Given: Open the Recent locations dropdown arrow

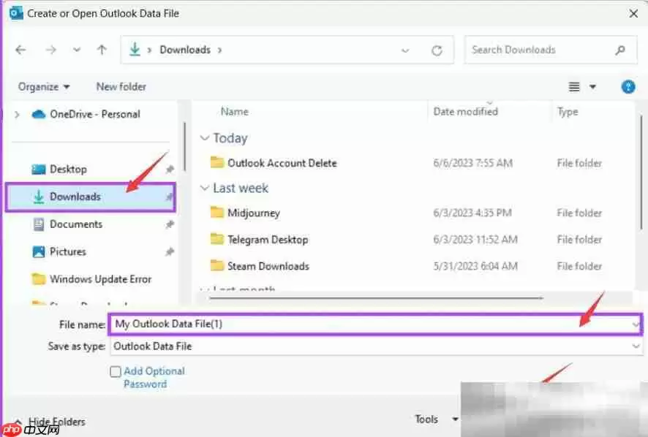Looking at the screenshot, I should (77, 50).
